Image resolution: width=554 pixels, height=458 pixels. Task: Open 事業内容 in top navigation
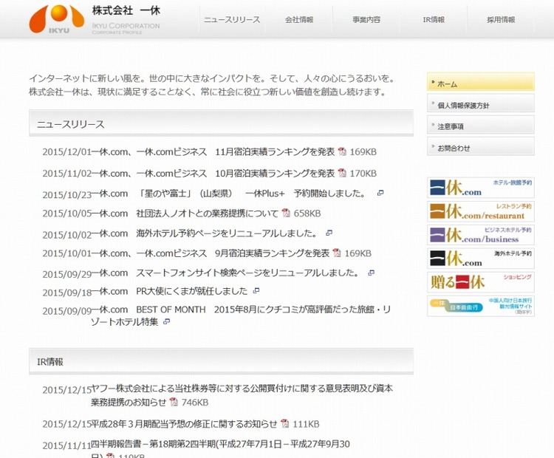[x=366, y=20]
